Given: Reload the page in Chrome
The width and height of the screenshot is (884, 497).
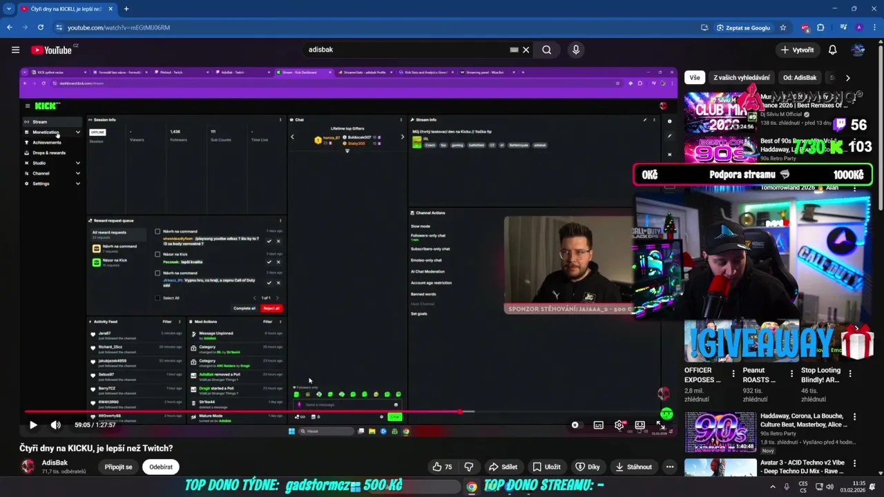Looking at the screenshot, I should pyautogui.click(x=41, y=28).
